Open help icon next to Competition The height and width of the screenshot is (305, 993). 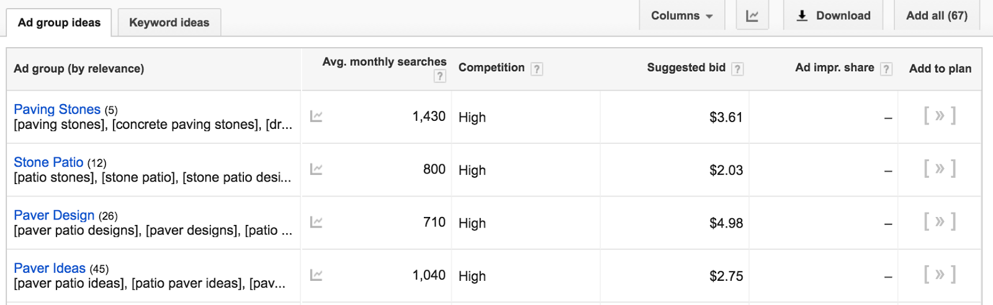(537, 69)
